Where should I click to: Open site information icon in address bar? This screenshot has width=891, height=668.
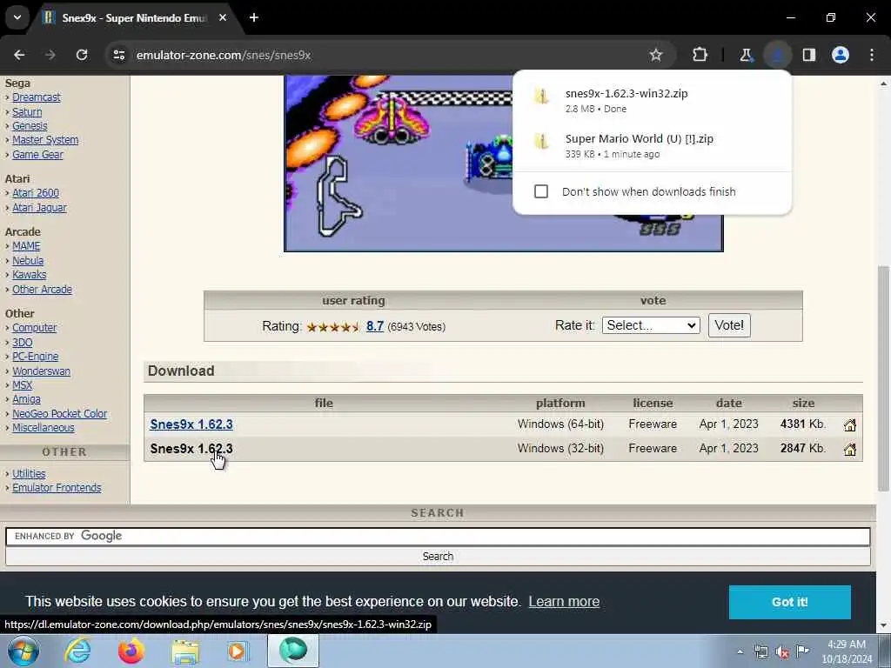pos(118,55)
